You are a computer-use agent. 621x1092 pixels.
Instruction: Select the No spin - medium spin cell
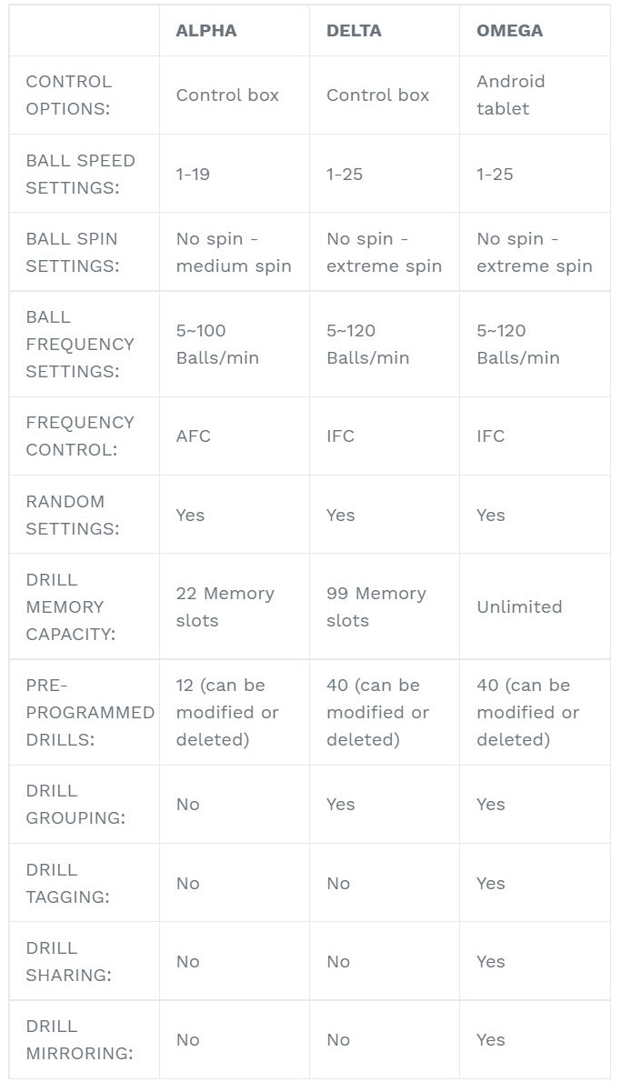click(234, 252)
